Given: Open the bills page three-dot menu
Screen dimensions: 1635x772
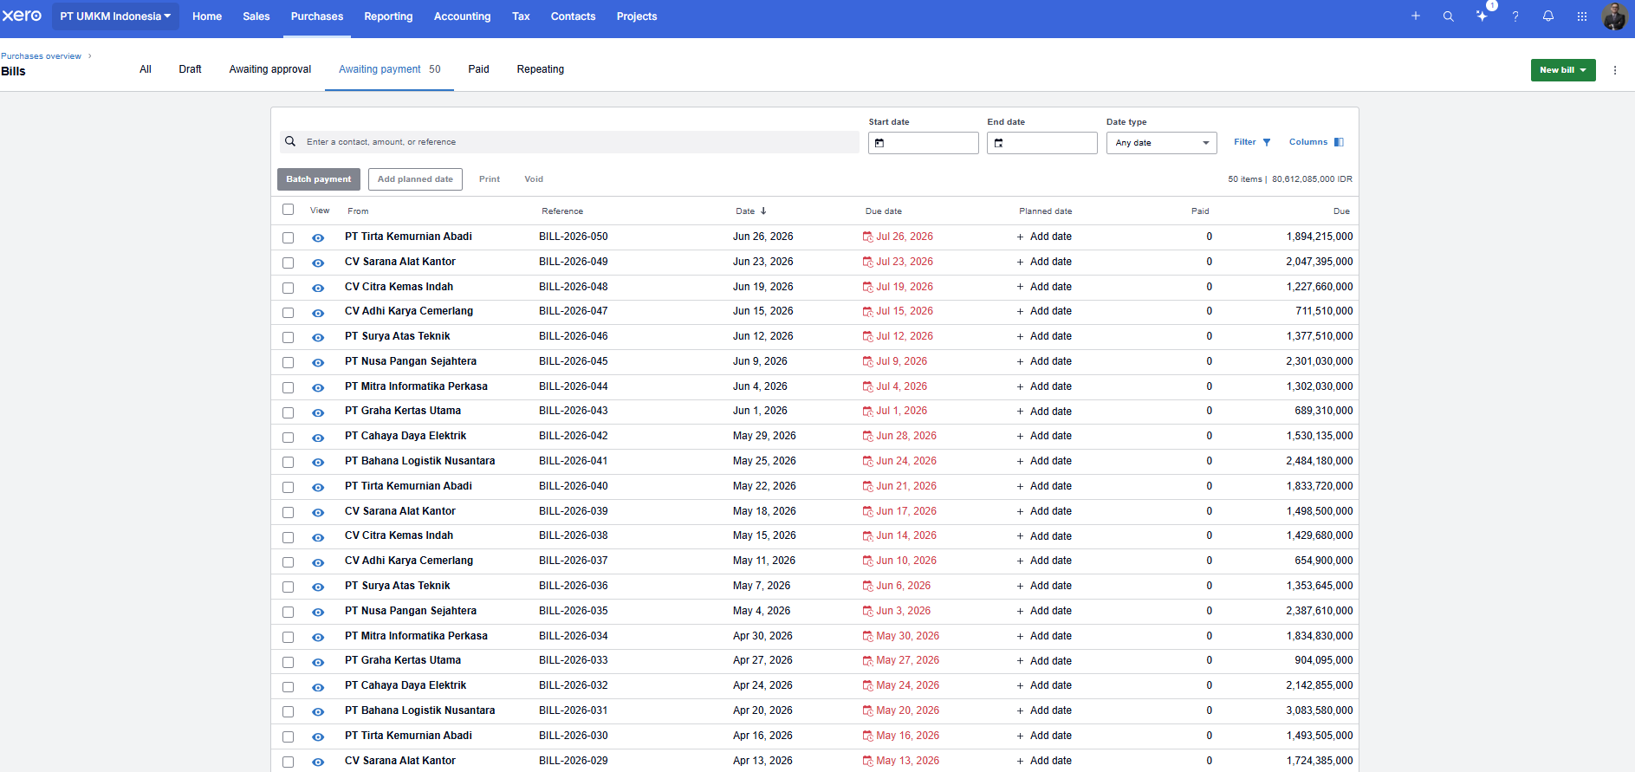Looking at the screenshot, I should click(x=1615, y=70).
